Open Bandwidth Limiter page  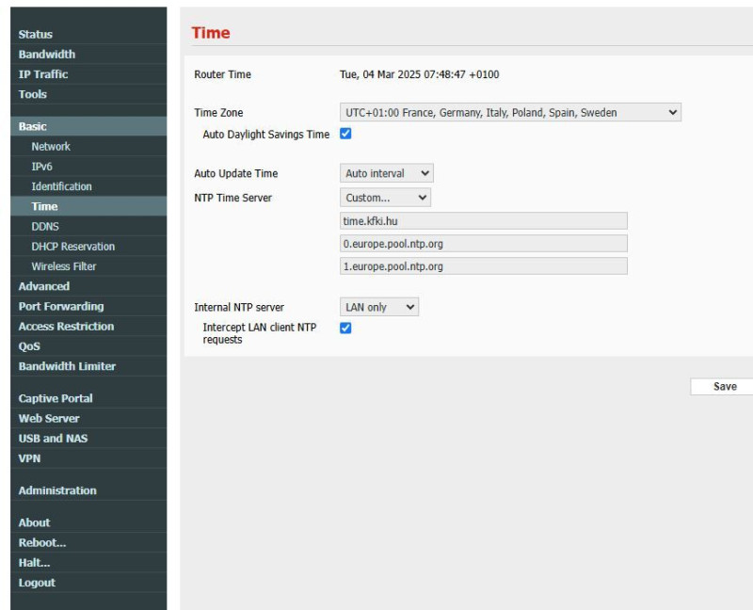point(88,366)
